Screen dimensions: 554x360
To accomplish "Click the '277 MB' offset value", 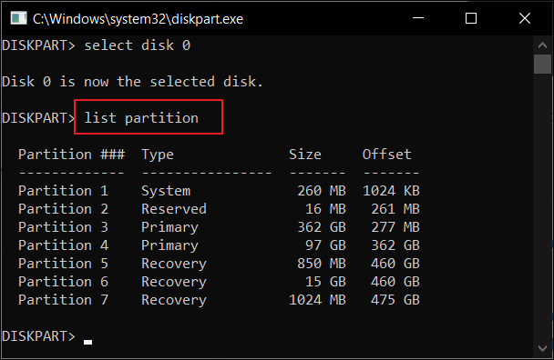I will [395, 227].
